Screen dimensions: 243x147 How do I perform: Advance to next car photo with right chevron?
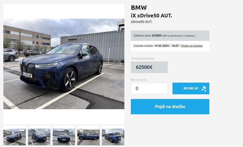coord(120,64)
